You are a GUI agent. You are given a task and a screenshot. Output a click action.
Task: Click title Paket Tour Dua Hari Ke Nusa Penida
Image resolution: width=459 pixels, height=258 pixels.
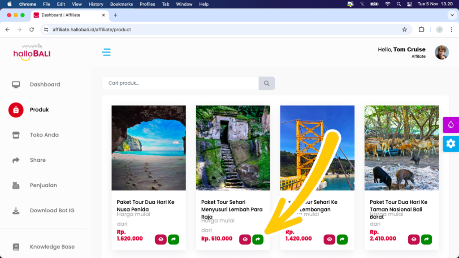146,206
